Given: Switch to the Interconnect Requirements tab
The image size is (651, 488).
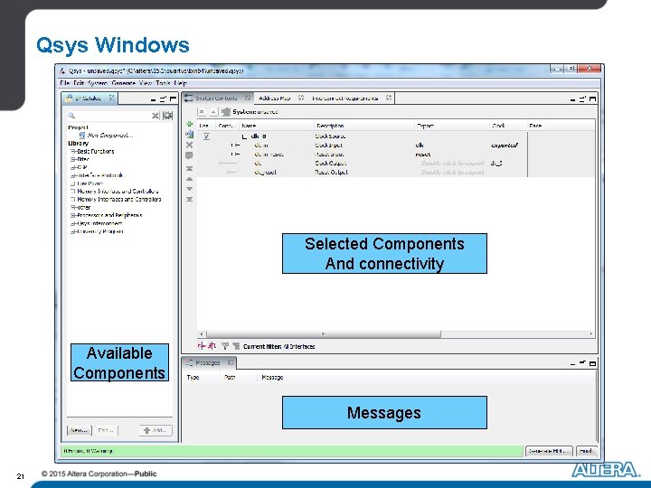Looking at the screenshot, I should (345, 98).
